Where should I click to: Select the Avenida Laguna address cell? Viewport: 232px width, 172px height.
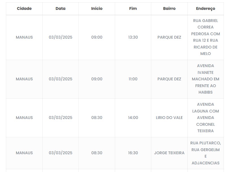click(x=205, y=118)
